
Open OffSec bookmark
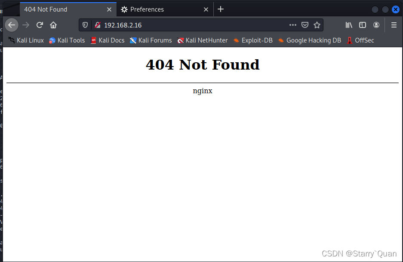tap(360, 40)
